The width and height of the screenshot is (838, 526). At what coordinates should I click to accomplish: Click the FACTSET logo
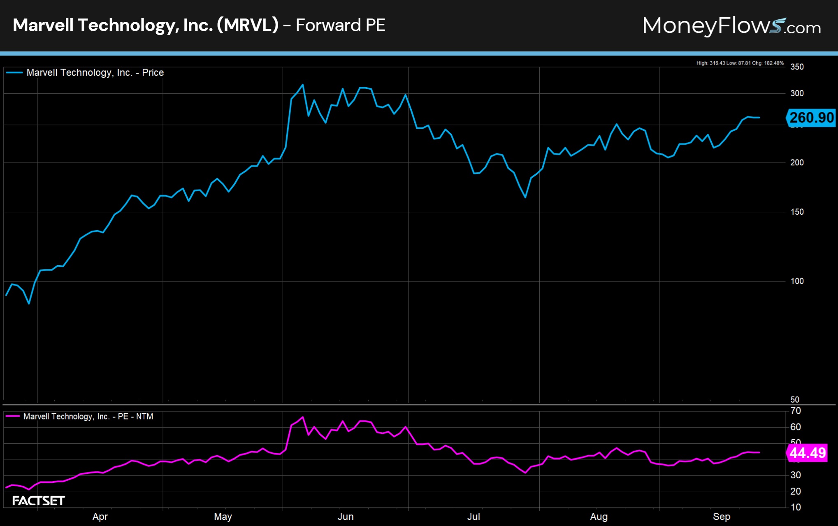[x=39, y=501]
